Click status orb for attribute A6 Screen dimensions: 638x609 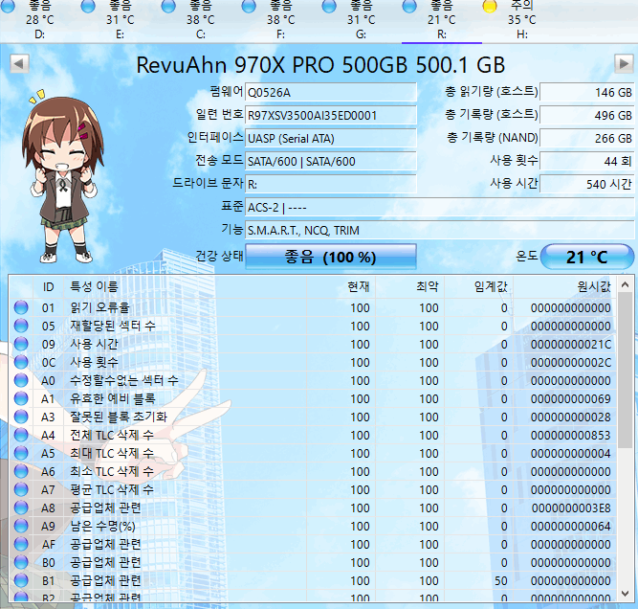tap(21, 471)
